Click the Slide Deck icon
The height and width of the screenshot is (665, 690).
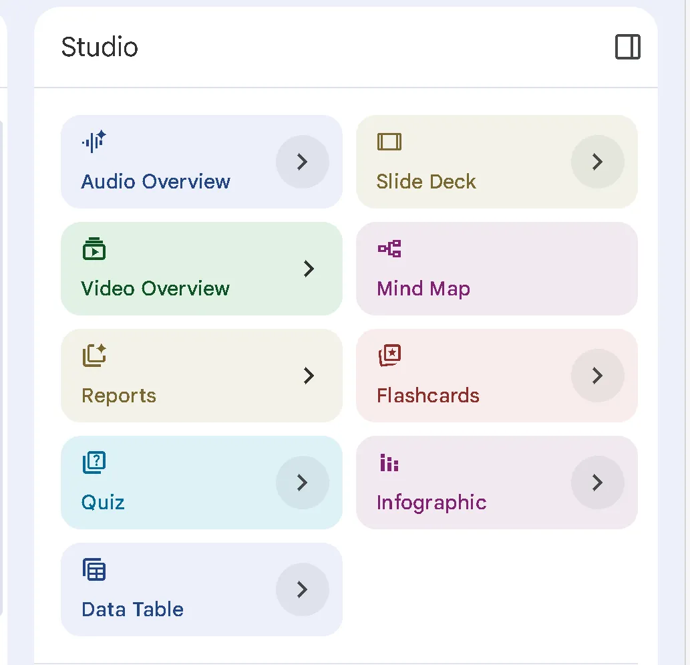(389, 142)
